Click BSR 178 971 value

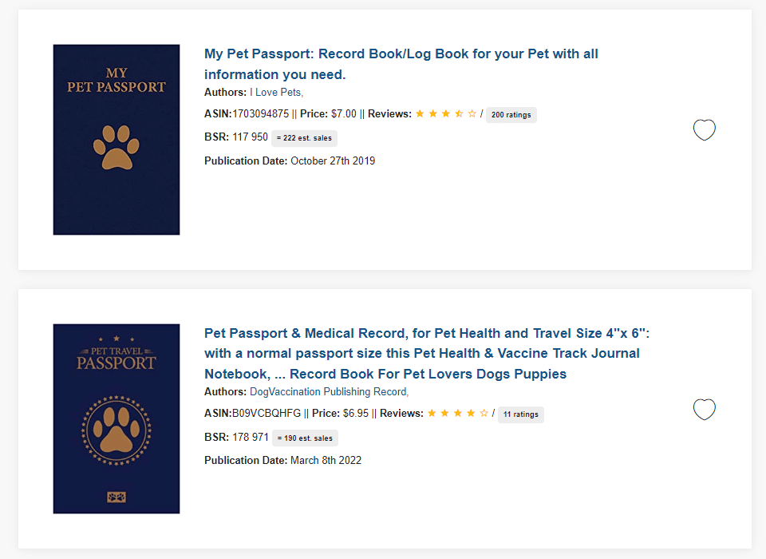pos(251,438)
